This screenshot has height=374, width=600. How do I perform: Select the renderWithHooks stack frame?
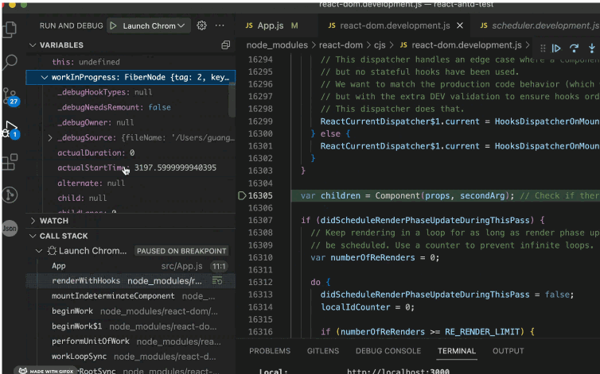pos(131,281)
